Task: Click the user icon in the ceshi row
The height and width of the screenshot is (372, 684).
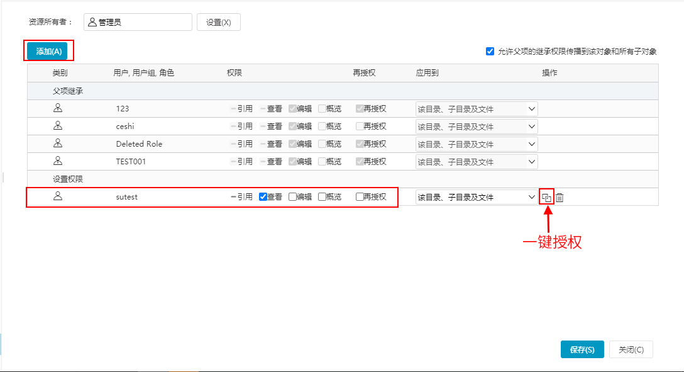Action: click(x=58, y=126)
